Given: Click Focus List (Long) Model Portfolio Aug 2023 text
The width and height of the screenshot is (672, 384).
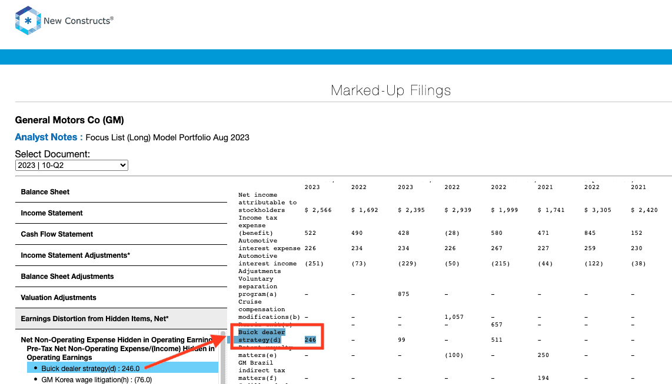Looking at the screenshot, I should coord(168,138).
